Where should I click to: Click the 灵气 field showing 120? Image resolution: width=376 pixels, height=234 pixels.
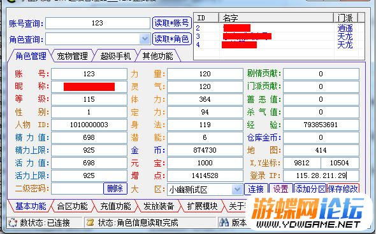[x=205, y=86]
